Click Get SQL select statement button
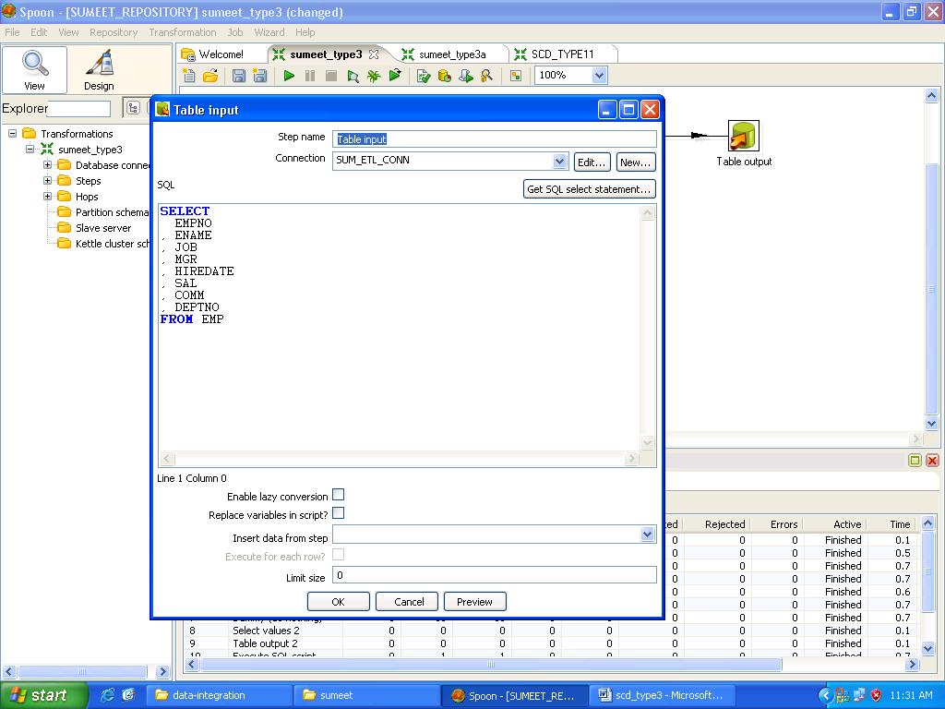 click(x=588, y=188)
